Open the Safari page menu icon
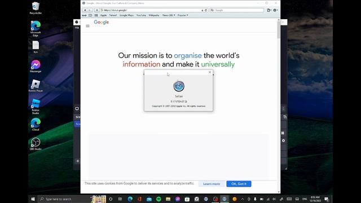This screenshot has height=203, width=361. tap(269, 10)
